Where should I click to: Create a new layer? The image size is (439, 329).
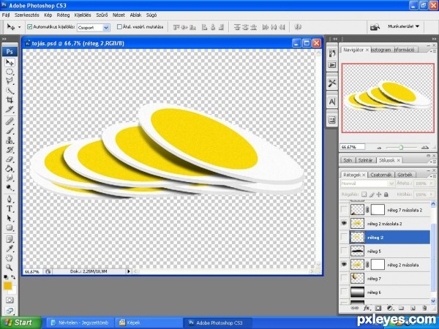(413, 308)
